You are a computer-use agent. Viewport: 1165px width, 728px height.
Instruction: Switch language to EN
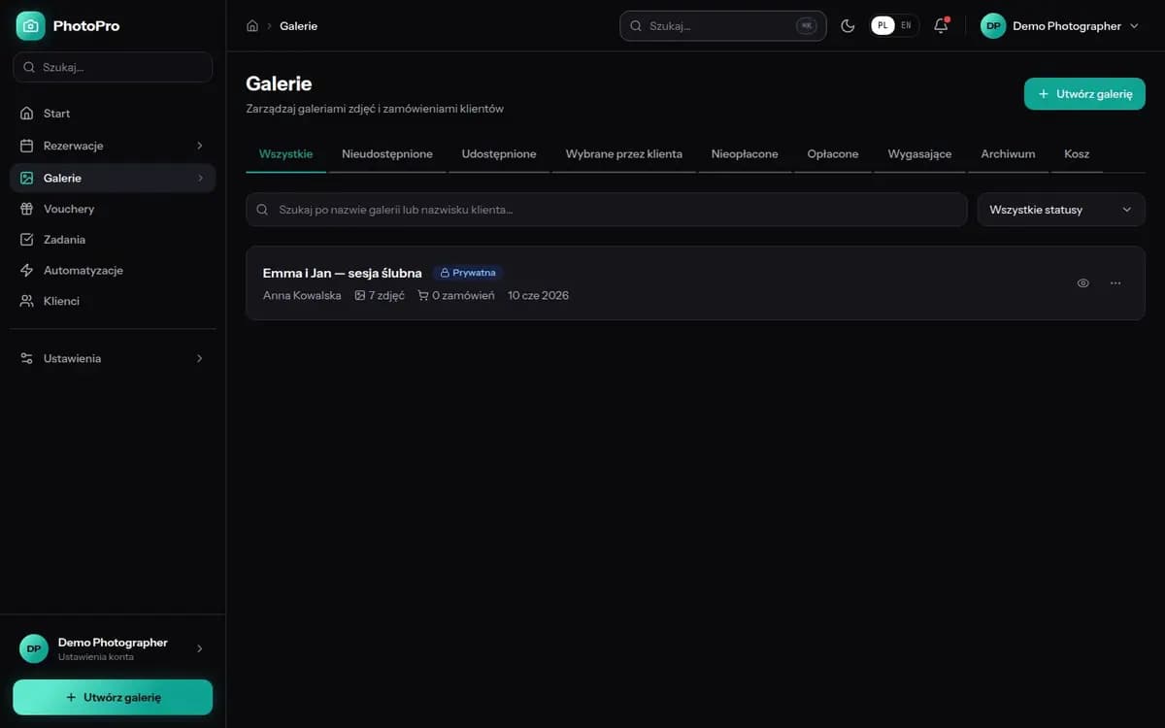906,26
